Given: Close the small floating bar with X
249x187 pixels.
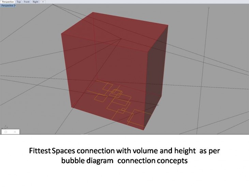Looking at the screenshot, I should 15,132.
